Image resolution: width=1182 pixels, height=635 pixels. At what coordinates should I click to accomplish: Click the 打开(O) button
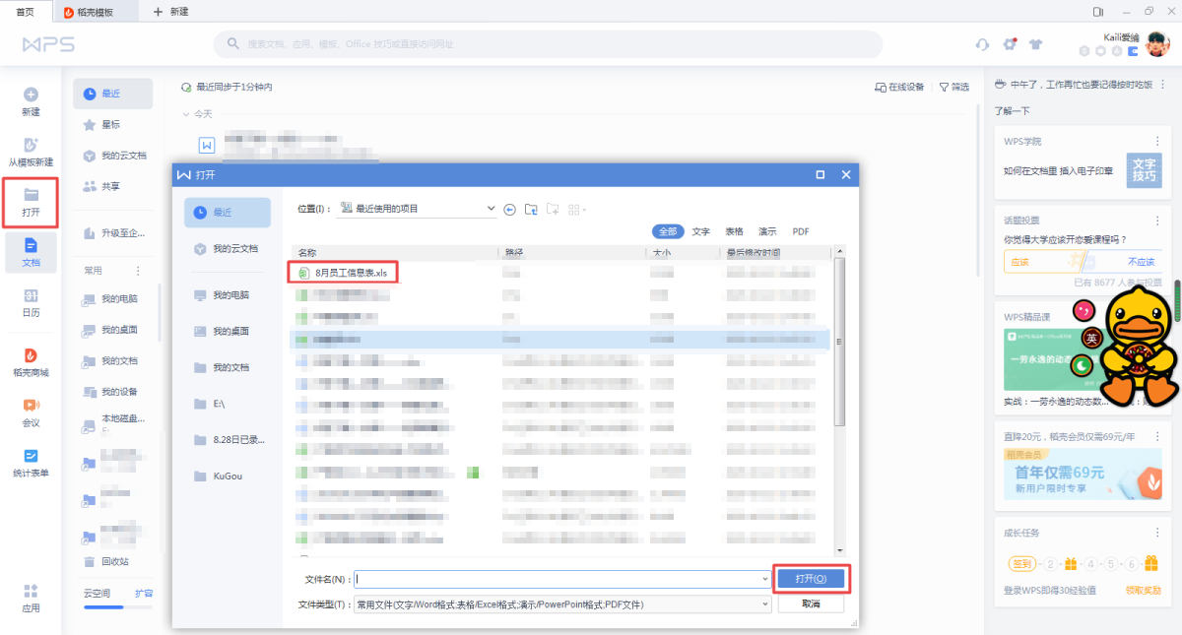click(x=811, y=579)
